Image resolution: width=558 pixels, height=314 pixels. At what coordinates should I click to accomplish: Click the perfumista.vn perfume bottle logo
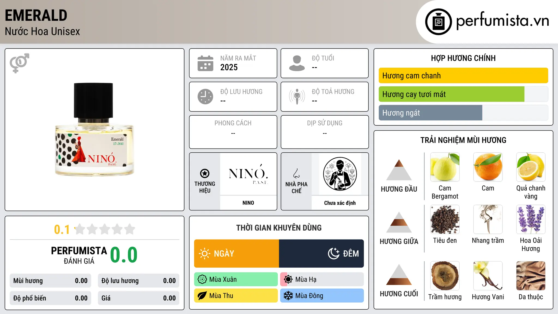coord(438,22)
